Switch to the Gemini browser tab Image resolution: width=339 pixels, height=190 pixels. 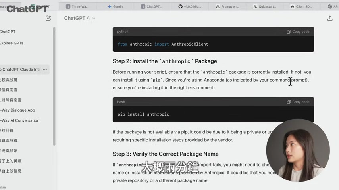116,6
